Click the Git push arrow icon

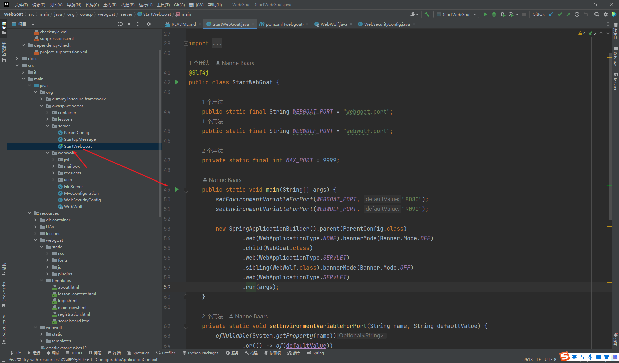coord(568,14)
